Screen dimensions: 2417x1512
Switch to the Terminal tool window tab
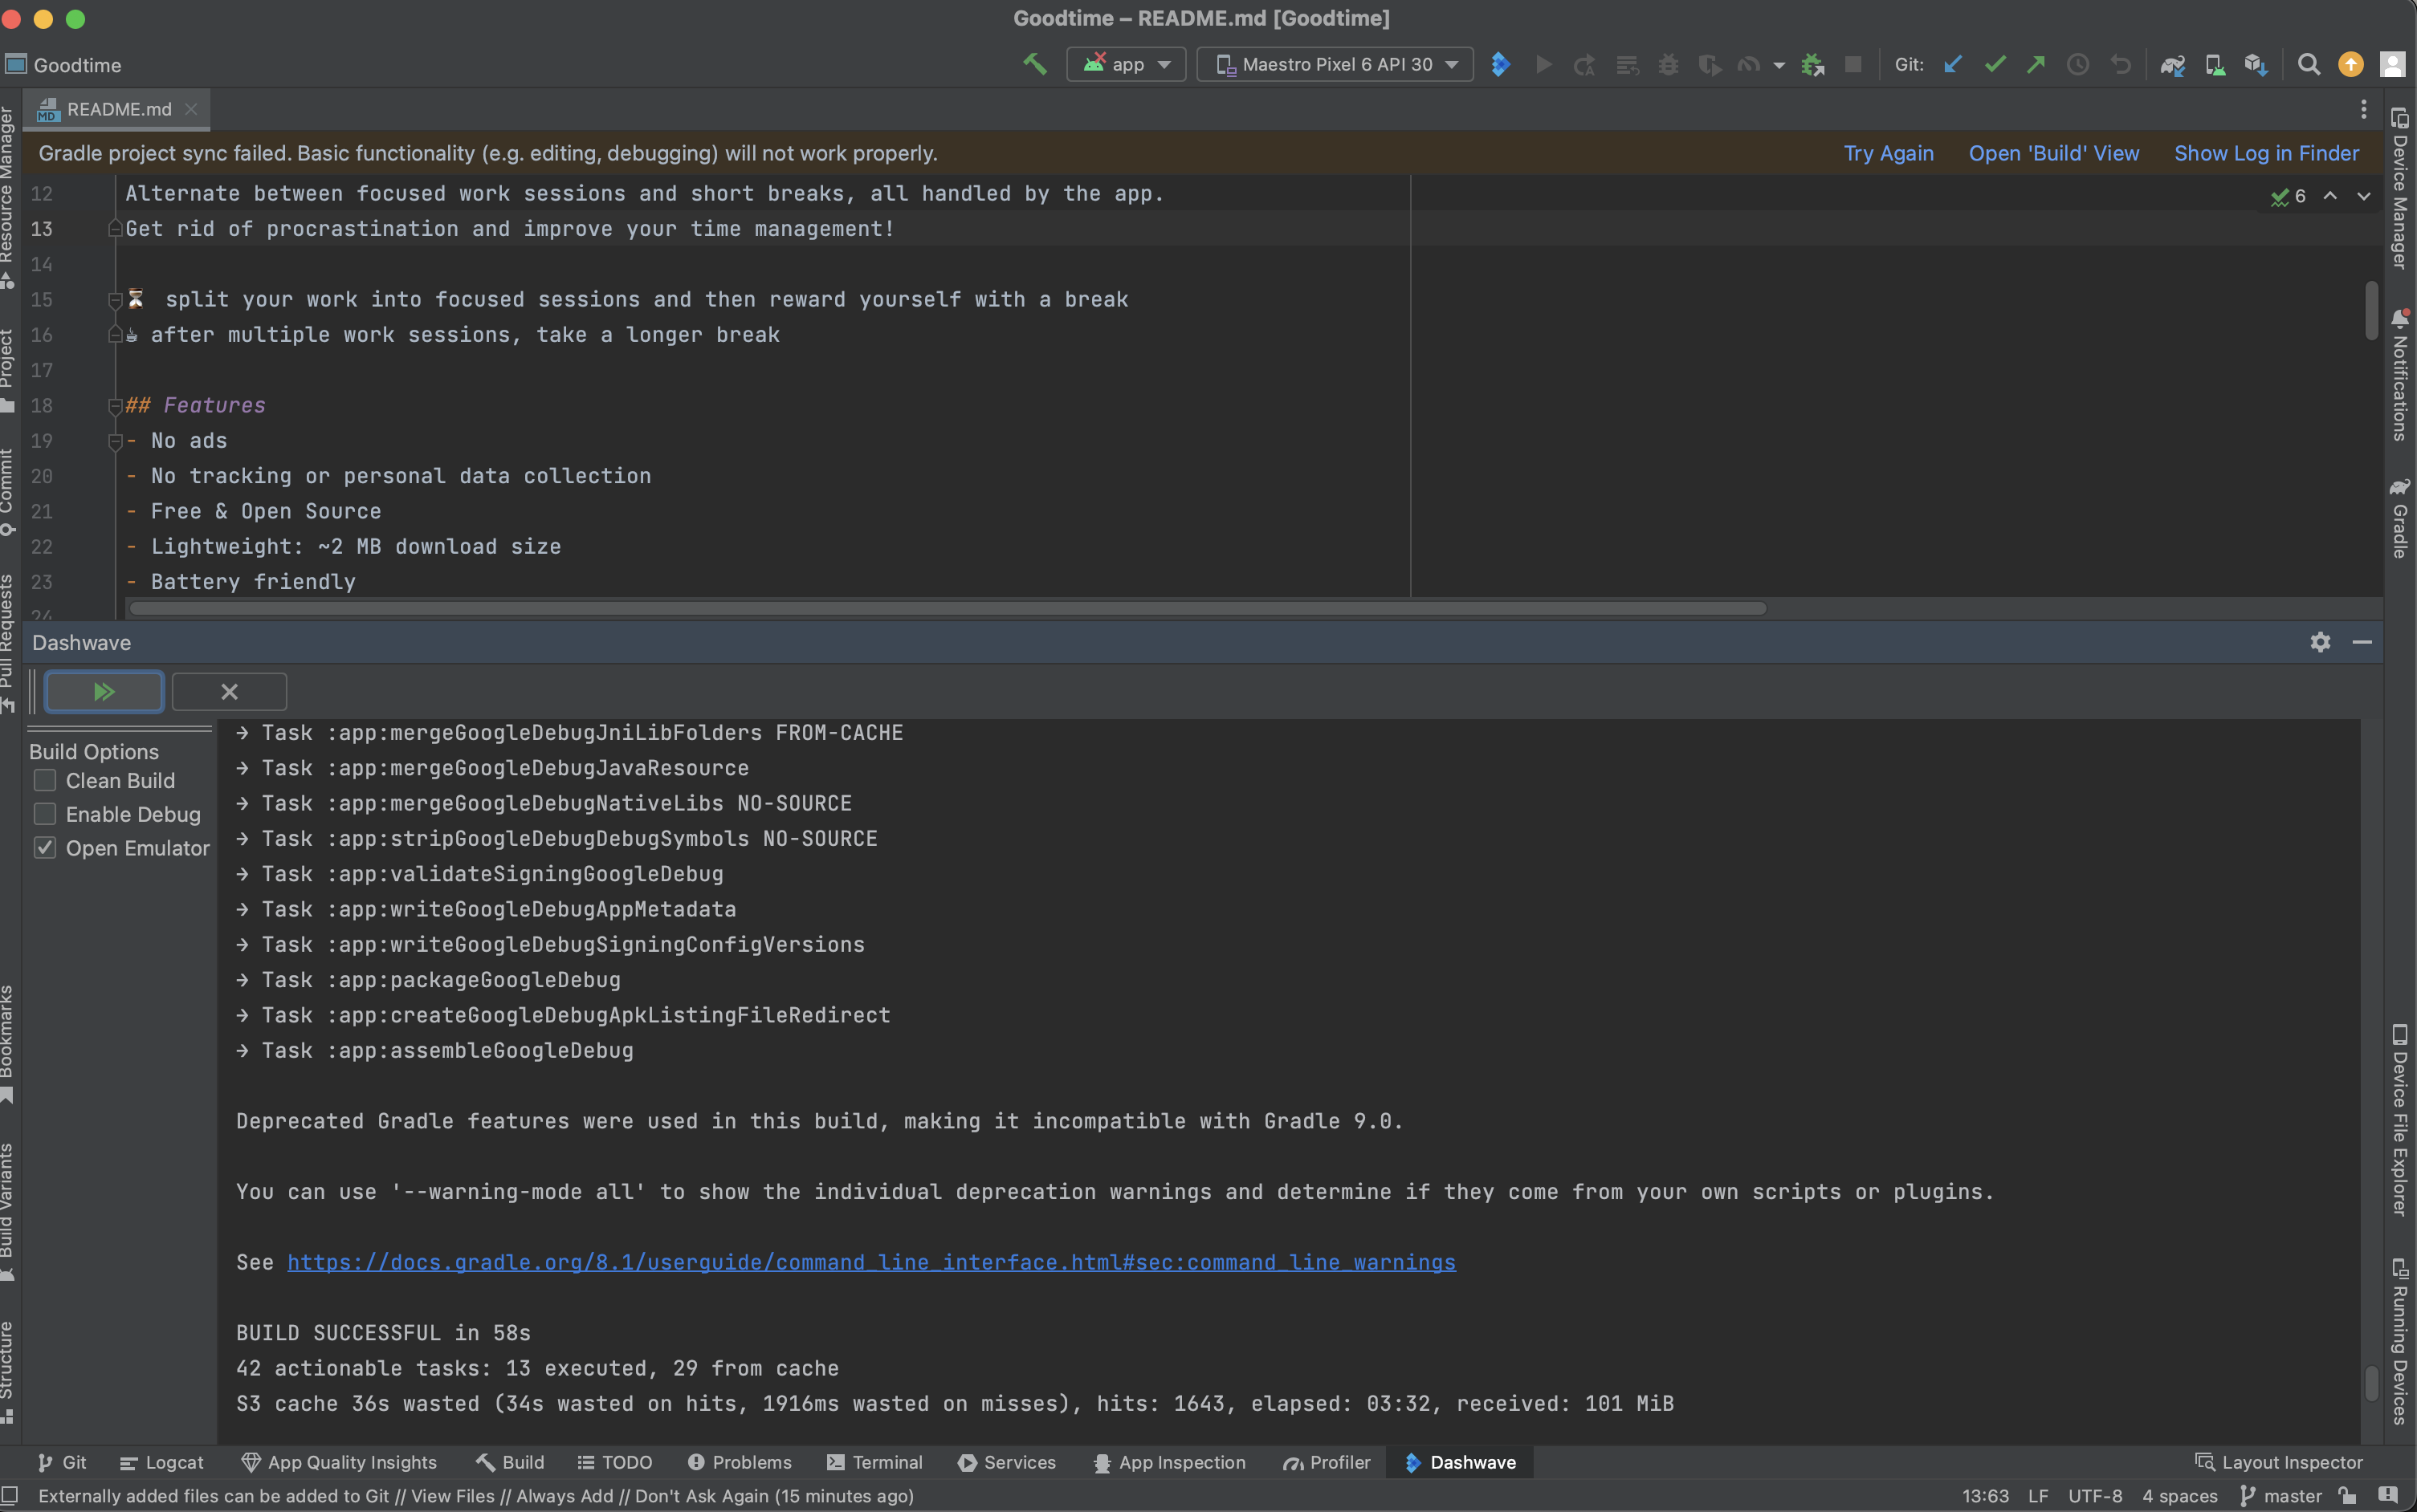(x=874, y=1462)
